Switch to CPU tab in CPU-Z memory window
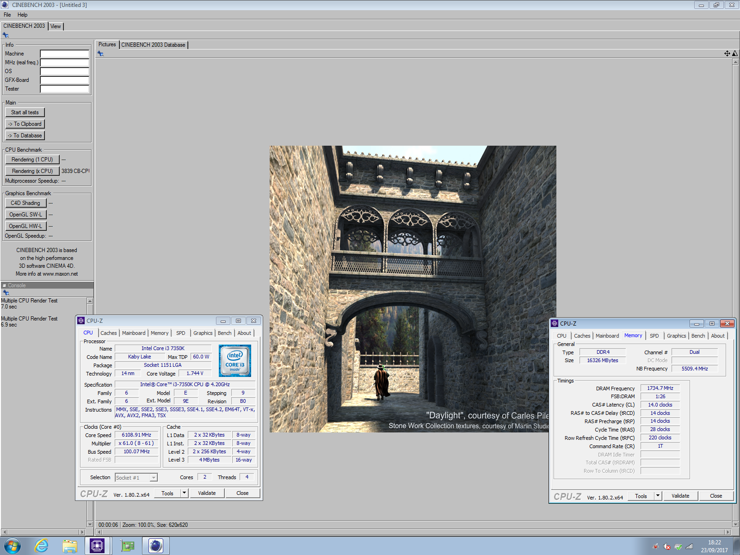The width and height of the screenshot is (740, 555). (561, 336)
